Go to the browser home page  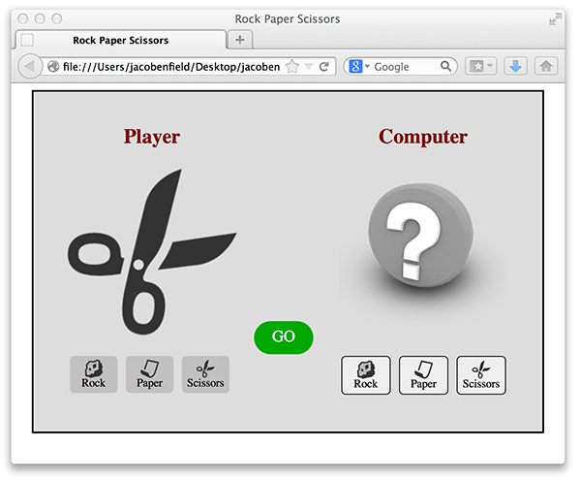[546, 67]
